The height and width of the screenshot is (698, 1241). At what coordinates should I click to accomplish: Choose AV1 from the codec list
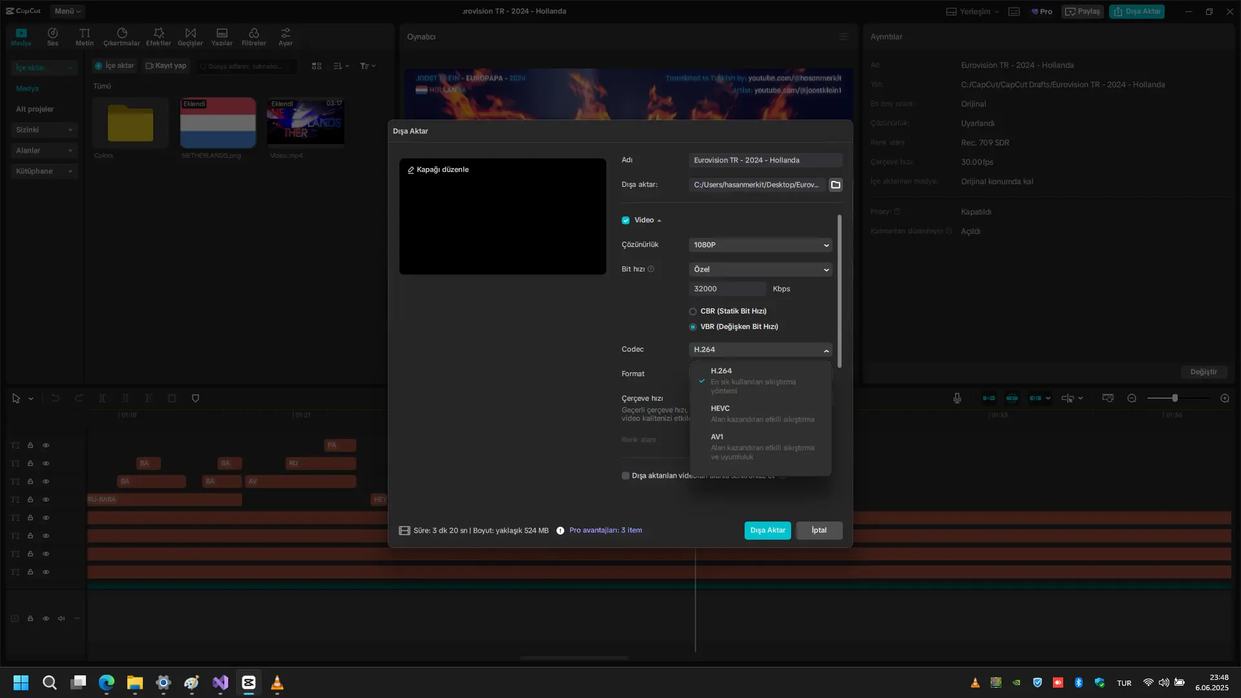(x=760, y=447)
